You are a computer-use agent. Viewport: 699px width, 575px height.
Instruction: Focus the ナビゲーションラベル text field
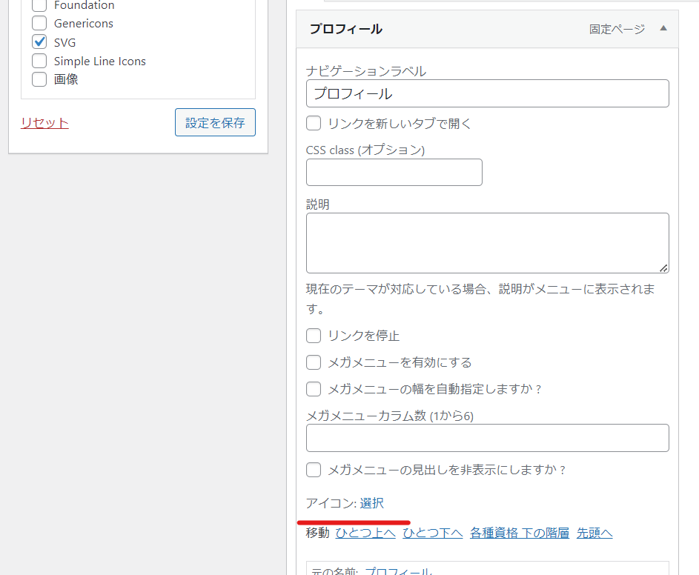(487, 94)
